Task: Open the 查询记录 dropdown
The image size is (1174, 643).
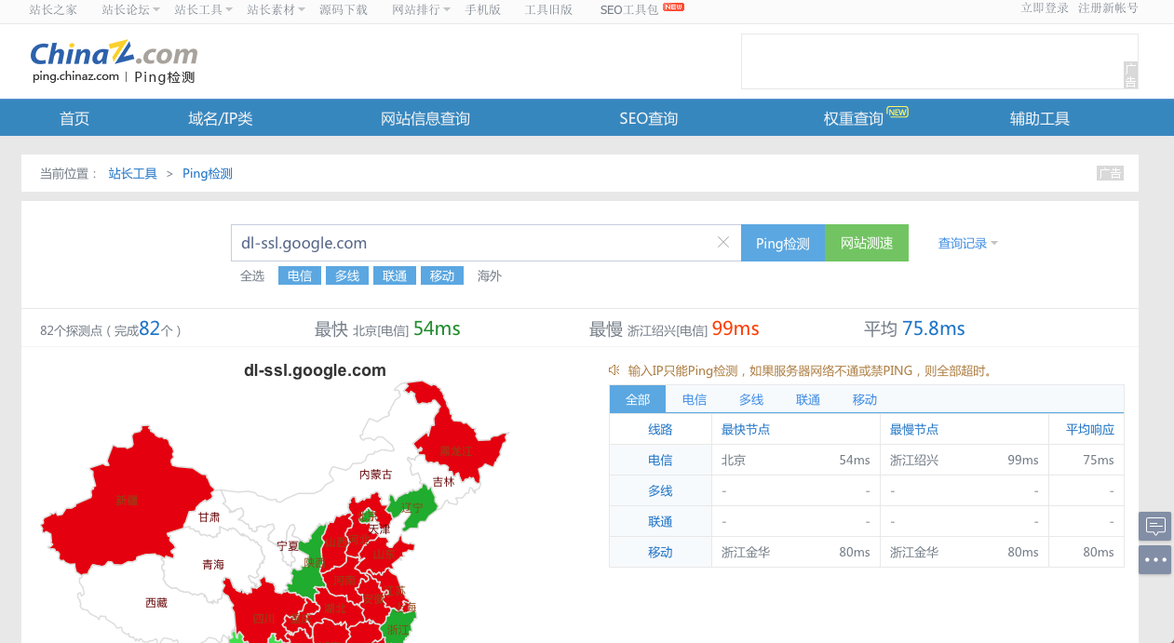Action: point(968,244)
